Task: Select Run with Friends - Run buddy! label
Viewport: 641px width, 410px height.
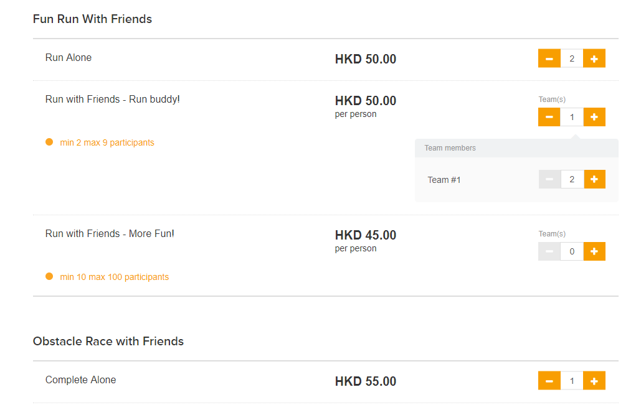Action: tap(112, 99)
